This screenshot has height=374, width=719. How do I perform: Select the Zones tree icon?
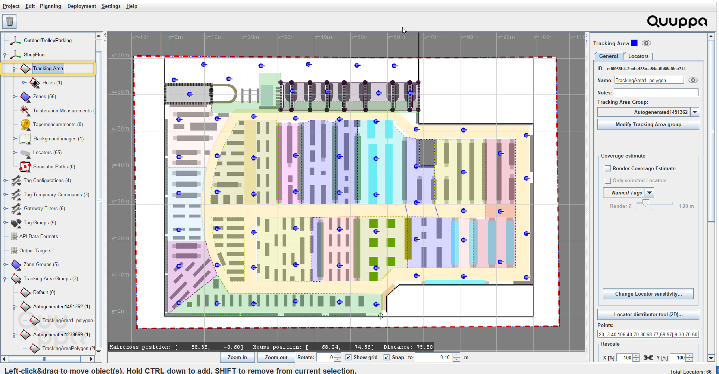25,97
